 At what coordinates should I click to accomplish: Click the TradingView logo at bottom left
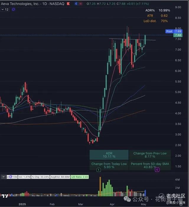pos(5,196)
